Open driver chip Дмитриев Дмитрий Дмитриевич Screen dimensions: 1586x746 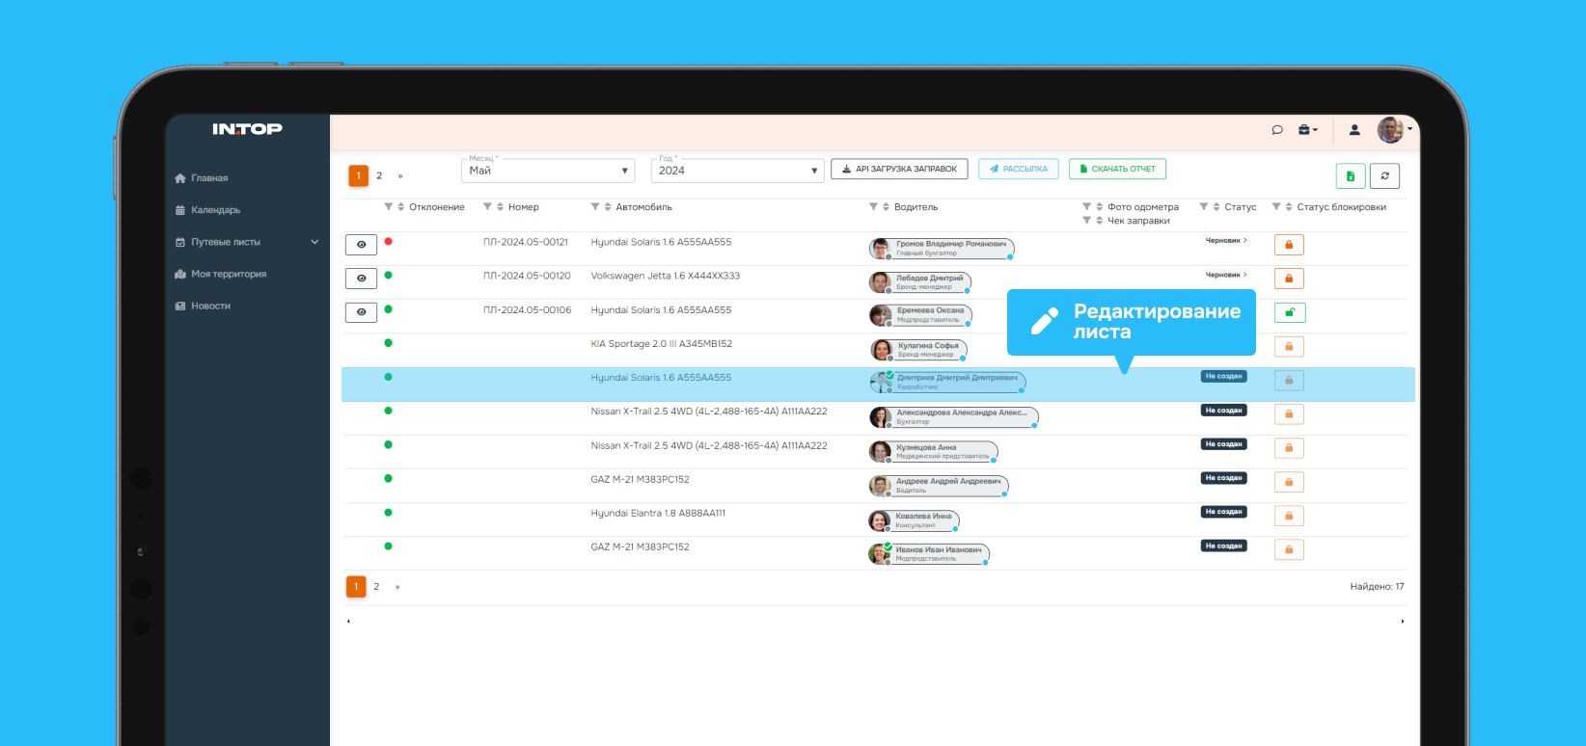[x=947, y=383]
